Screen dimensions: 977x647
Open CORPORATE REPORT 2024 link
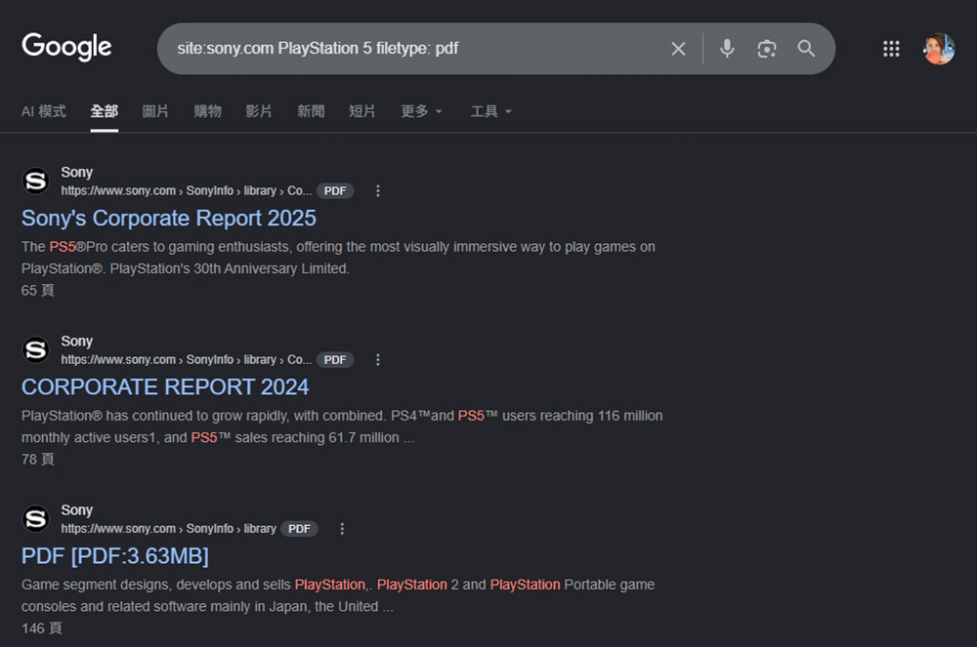click(165, 387)
